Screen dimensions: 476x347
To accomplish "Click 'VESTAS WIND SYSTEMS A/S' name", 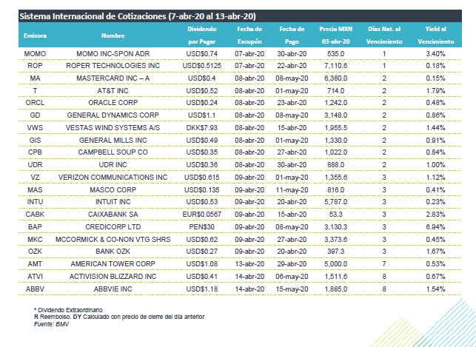I will 113,128.
